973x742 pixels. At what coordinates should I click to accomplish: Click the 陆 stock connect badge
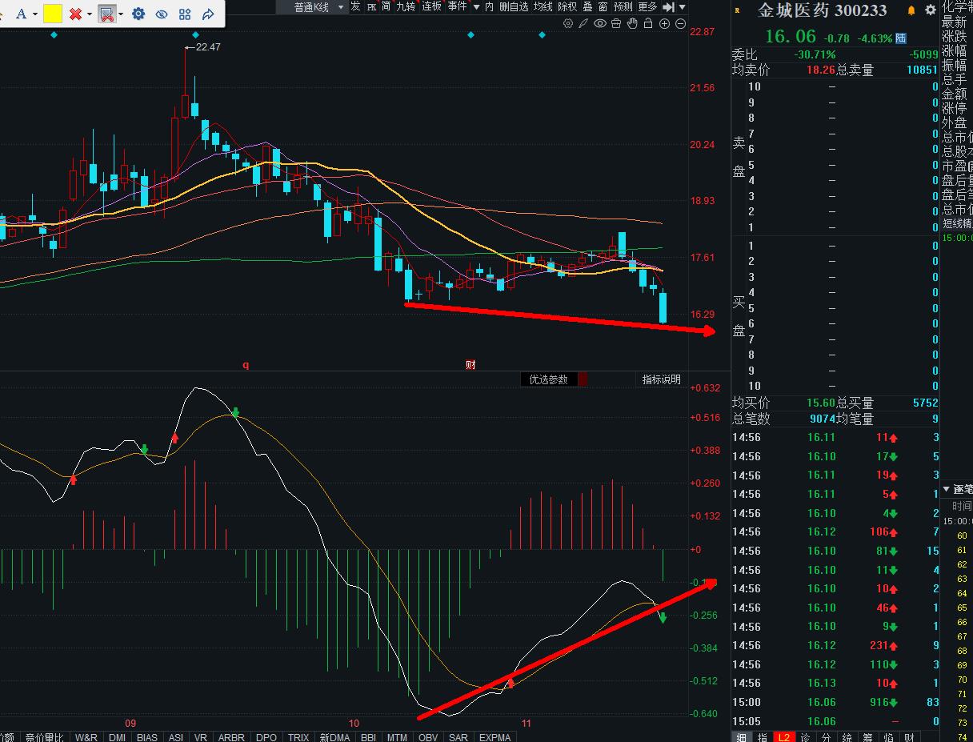point(901,38)
